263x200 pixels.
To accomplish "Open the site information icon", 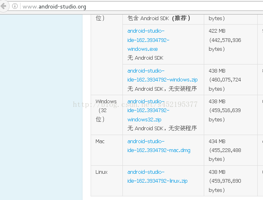I will [15, 6].
